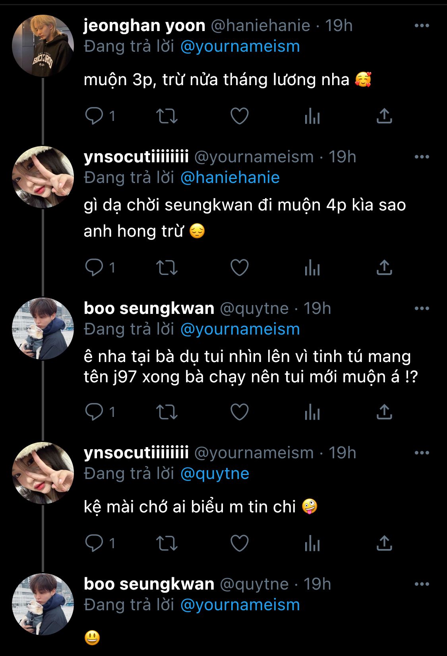Open the @haniehanie mention link
This screenshot has height=656, width=447.
tap(230, 178)
